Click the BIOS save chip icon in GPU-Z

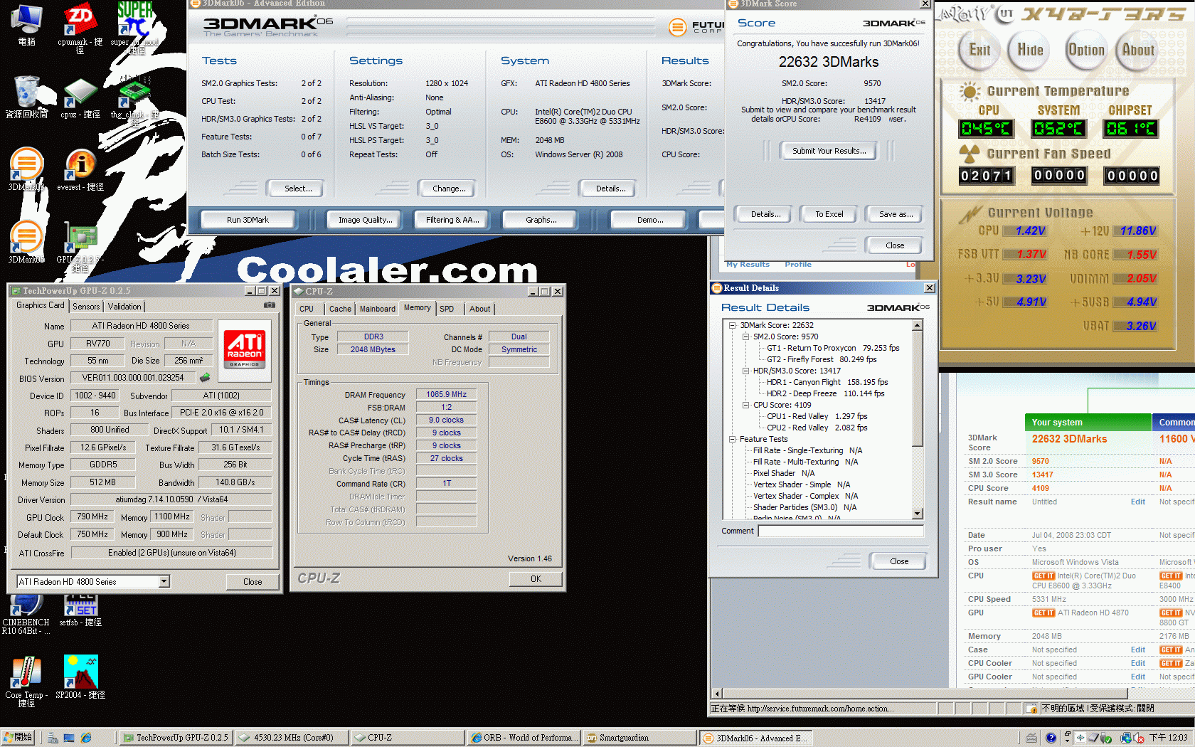[205, 377]
